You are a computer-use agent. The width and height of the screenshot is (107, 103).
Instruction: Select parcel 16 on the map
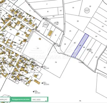click(x=65, y=44)
